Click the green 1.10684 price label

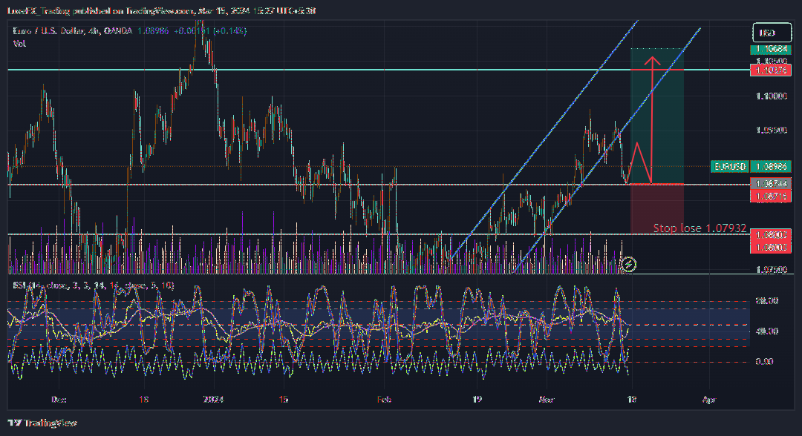click(x=771, y=50)
